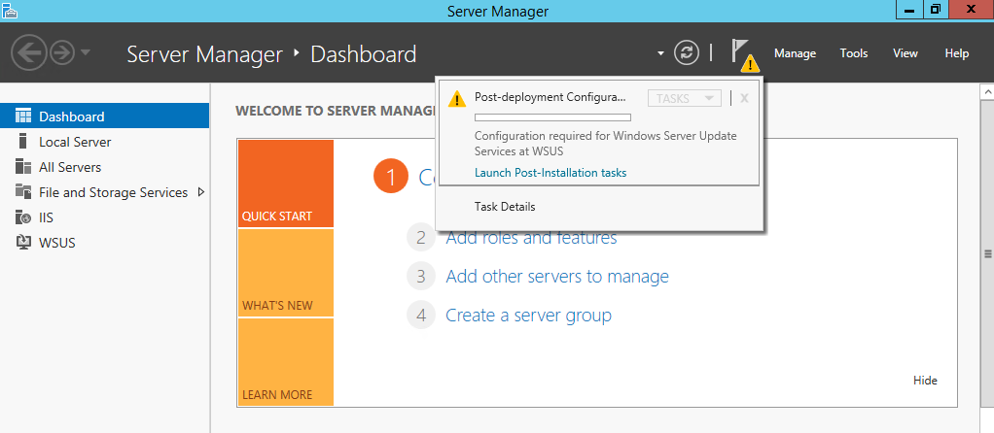994x433 pixels.
Task: Open the Manage menu
Action: pyautogui.click(x=795, y=53)
